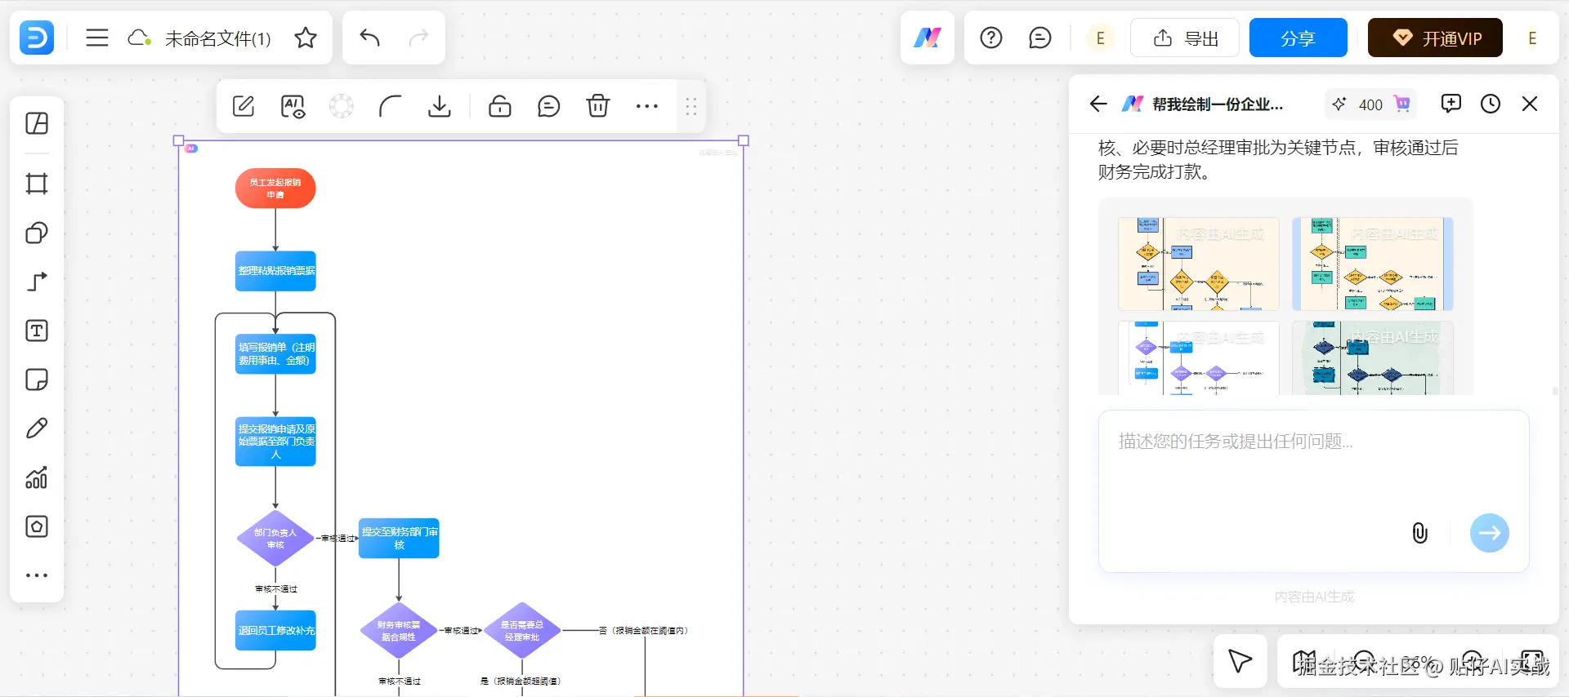Select the 填写报销单 process box
This screenshot has height=697, width=1569.
(275, 354)
